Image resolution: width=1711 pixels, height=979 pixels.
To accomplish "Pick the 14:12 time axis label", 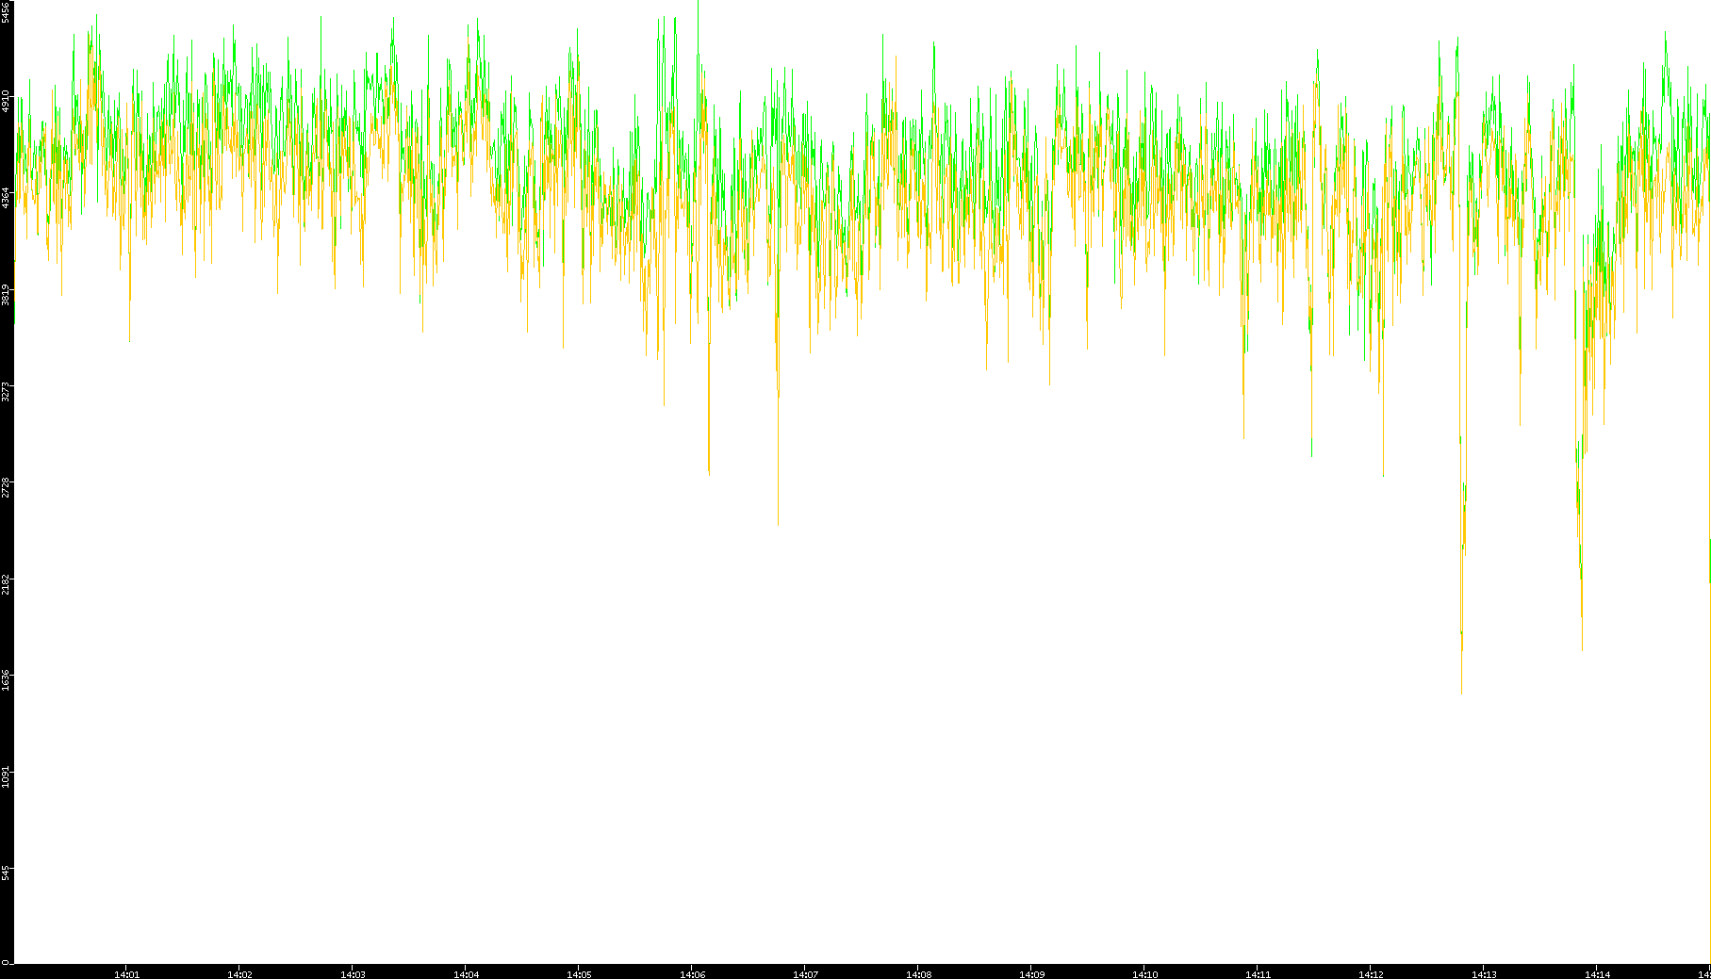I will pos(1371,974).
